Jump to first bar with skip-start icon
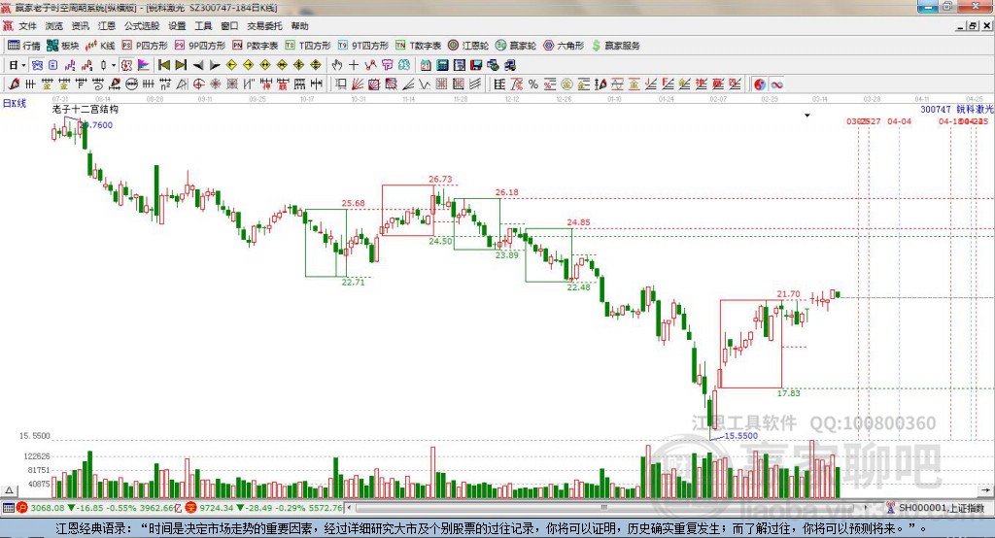 click(x=164, y=65)
